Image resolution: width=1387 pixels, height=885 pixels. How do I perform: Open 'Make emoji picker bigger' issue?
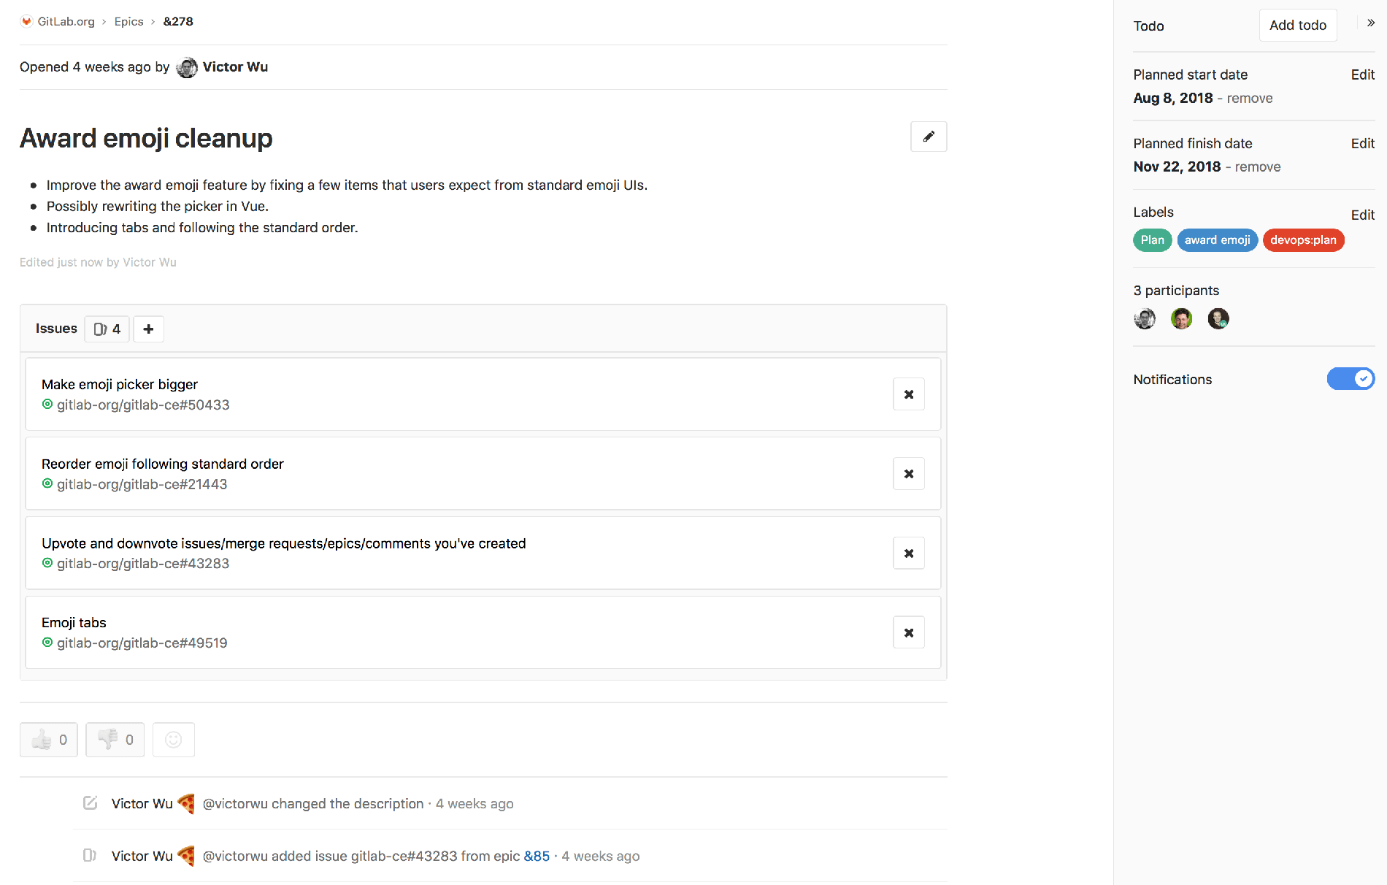point(120,384)
